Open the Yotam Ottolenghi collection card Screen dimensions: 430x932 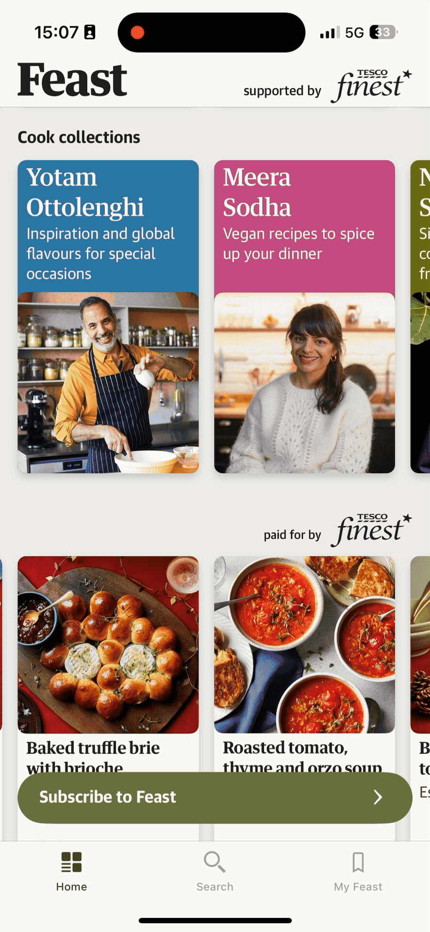coord(108,316)
